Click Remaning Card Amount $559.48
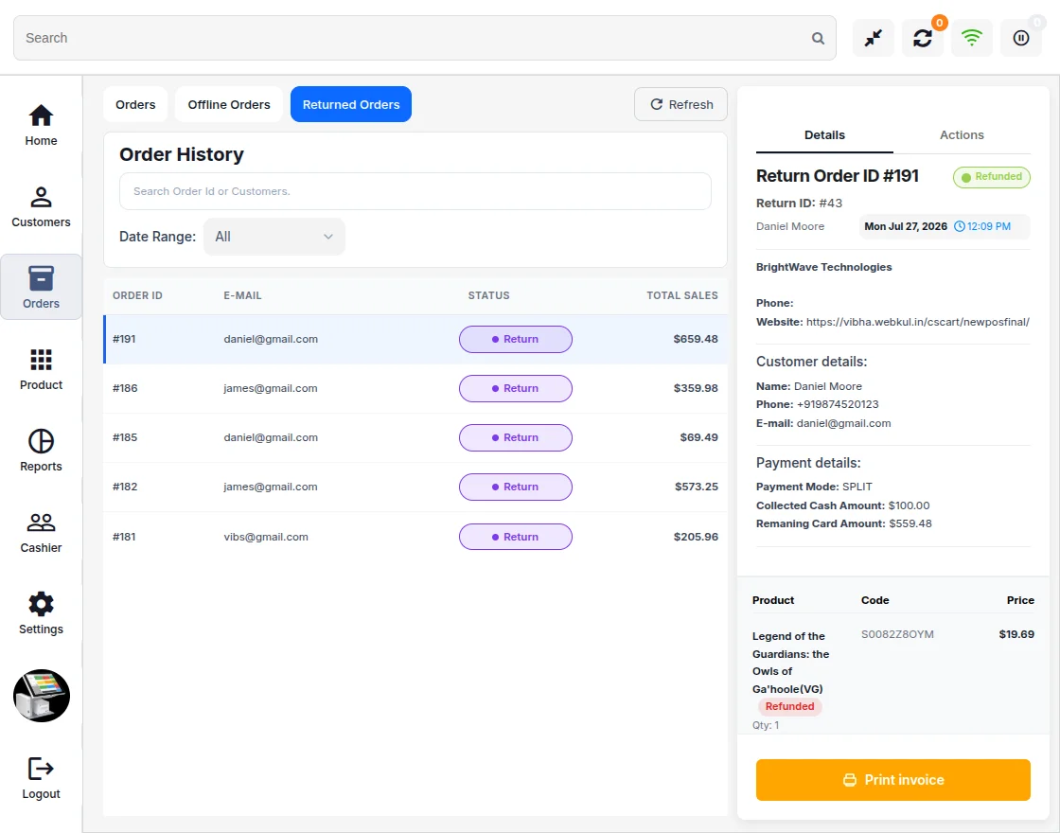 coord(843,523)
